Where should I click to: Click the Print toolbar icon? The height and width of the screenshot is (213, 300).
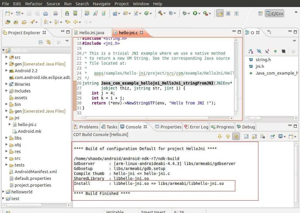[x=45, y=13]
